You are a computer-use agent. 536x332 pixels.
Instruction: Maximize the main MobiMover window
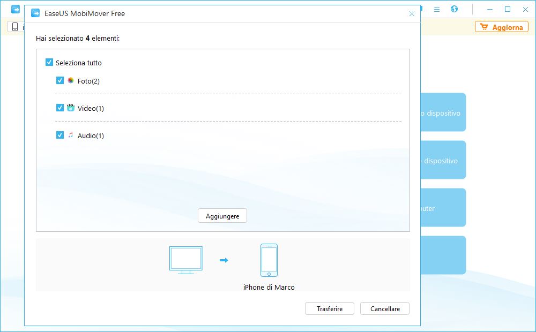508,9
